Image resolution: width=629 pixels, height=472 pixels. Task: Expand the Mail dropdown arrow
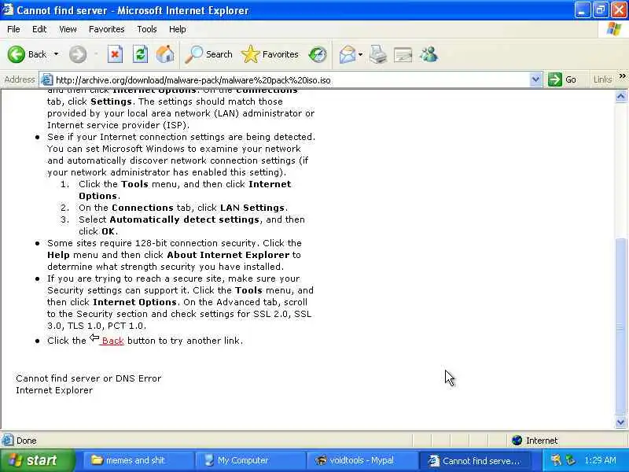360,54
